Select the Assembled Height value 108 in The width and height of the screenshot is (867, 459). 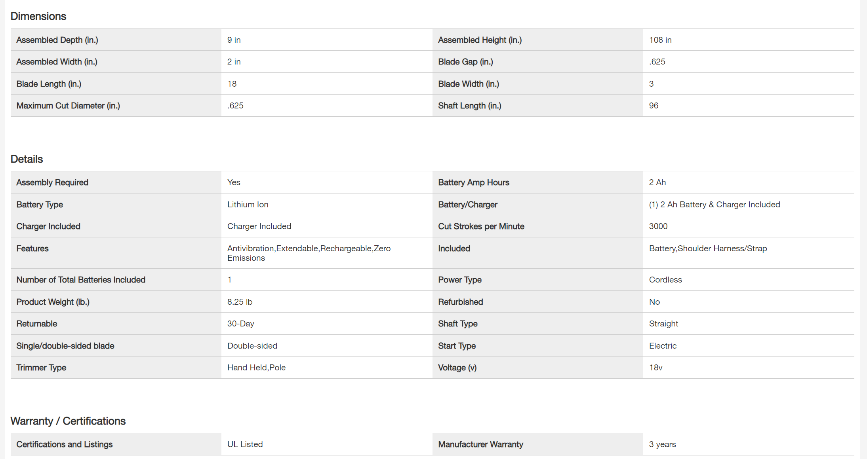pos(660,40)
